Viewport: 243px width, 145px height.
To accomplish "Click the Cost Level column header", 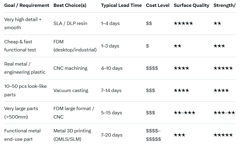I will point(158,5).
